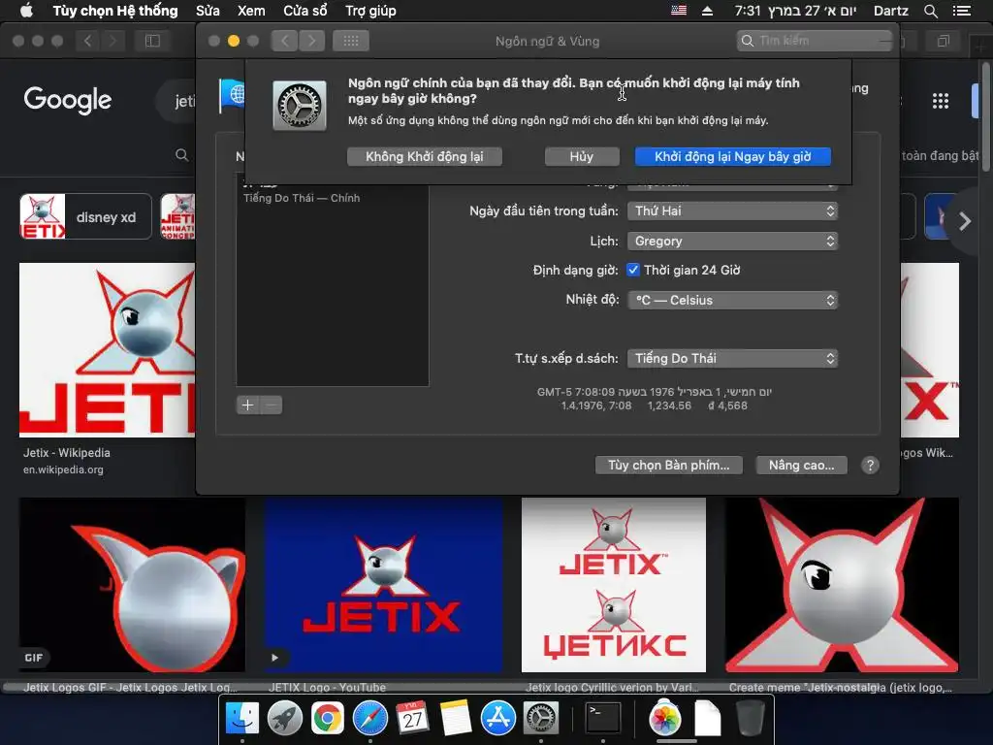Open Trash in the Dock
This screenshot has width=993, height=745.
tap(750, 719)
